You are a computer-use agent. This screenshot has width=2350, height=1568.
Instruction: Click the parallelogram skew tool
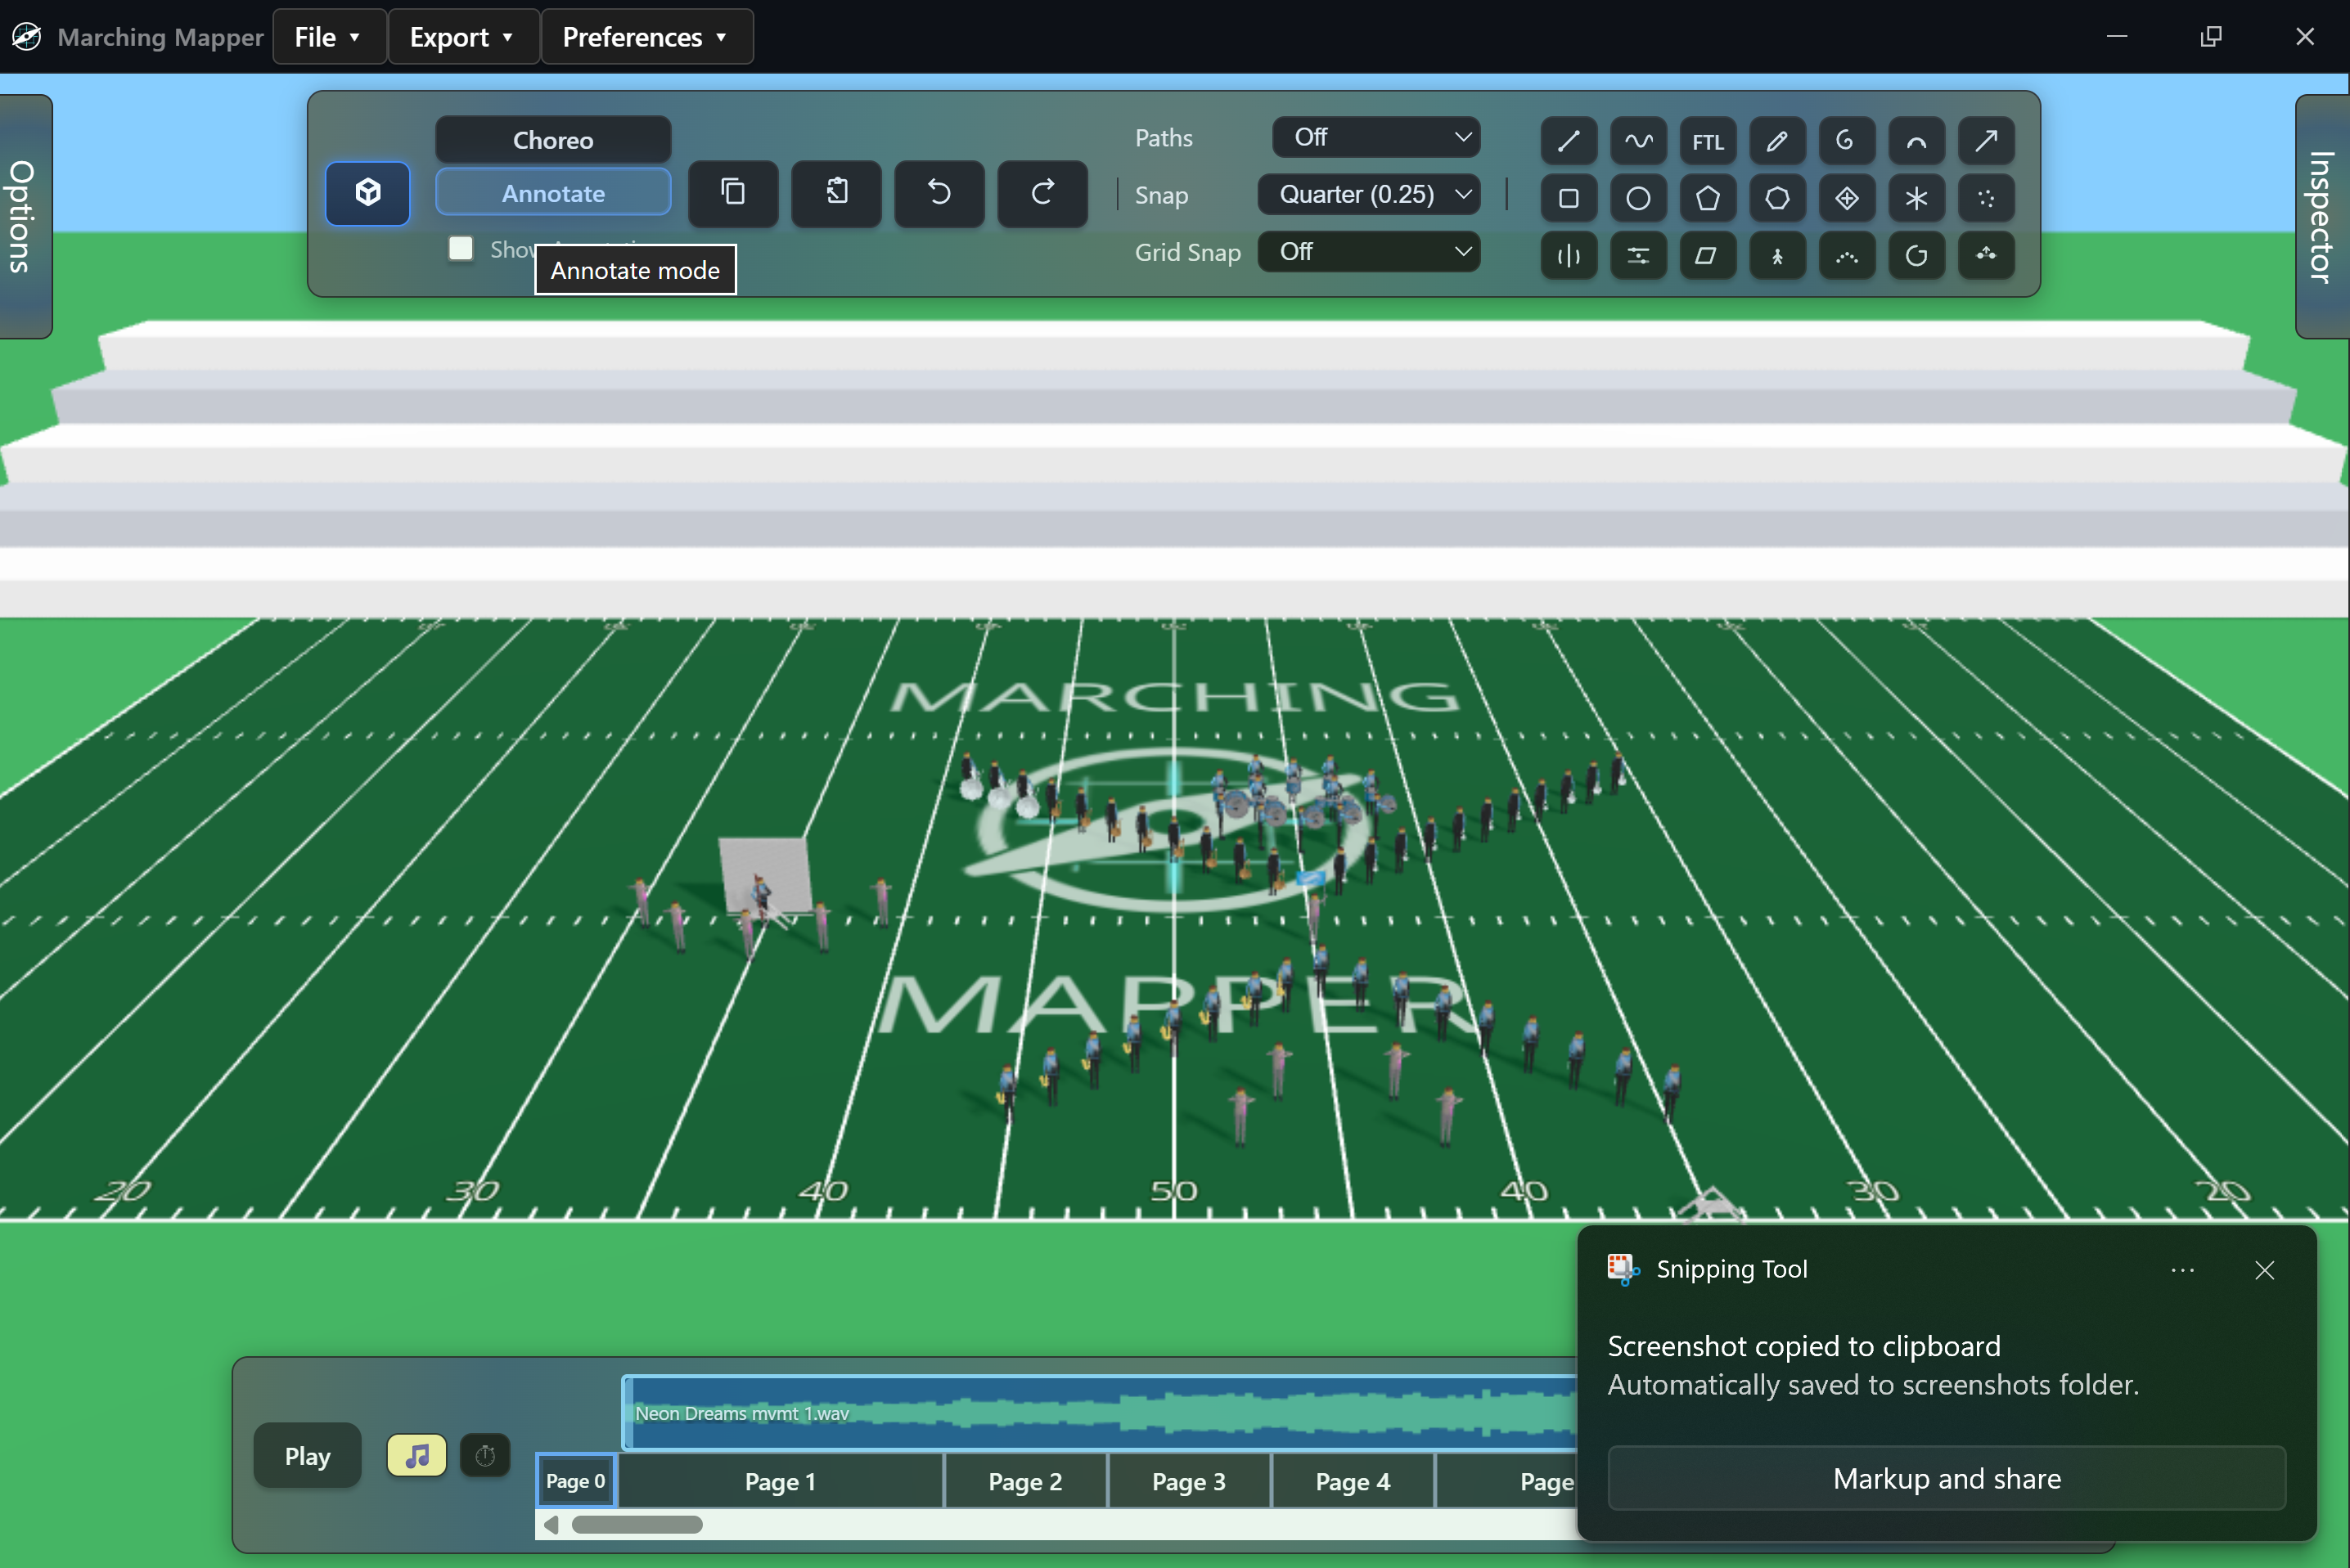click(x=1708, y=256)
